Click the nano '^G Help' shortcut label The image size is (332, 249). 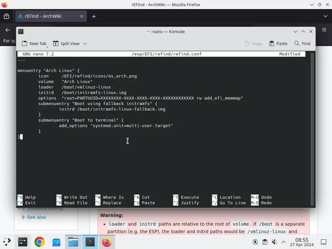27,197
